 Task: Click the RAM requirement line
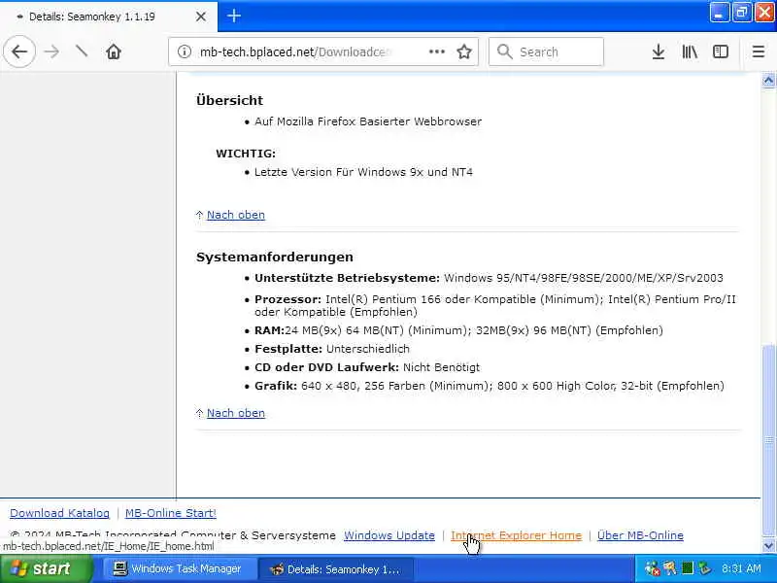(458, 330)
